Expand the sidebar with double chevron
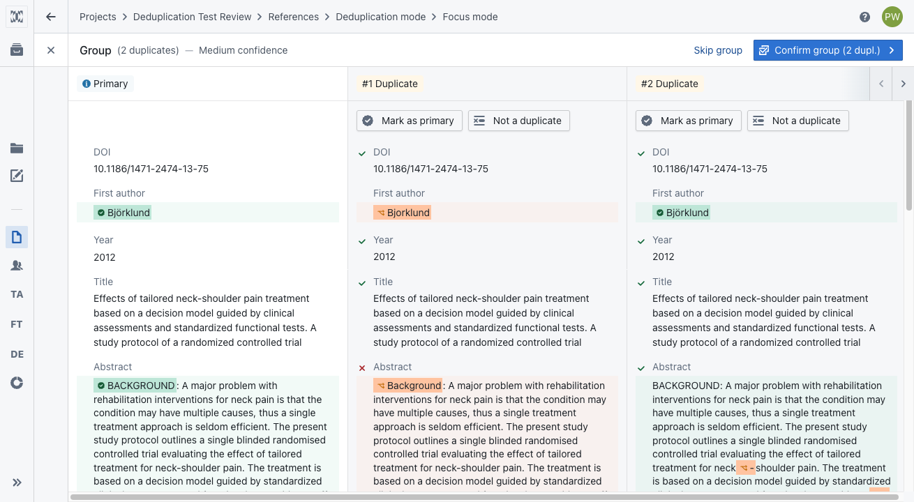This screenshot has height=502, width=914. pos(17,482)
